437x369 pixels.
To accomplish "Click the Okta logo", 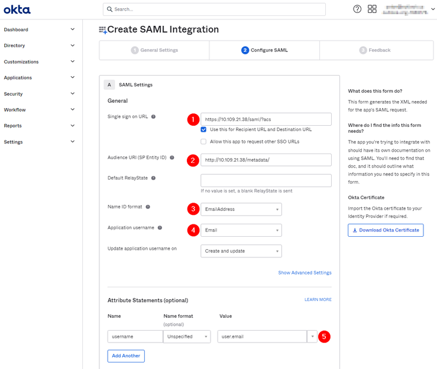I will pyautogui.click(x=17, y=9).
